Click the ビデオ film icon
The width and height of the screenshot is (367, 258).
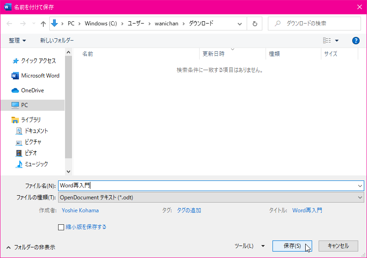coord(19,153)
